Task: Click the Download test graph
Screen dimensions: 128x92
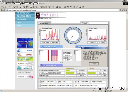Action: coord(50,34)
